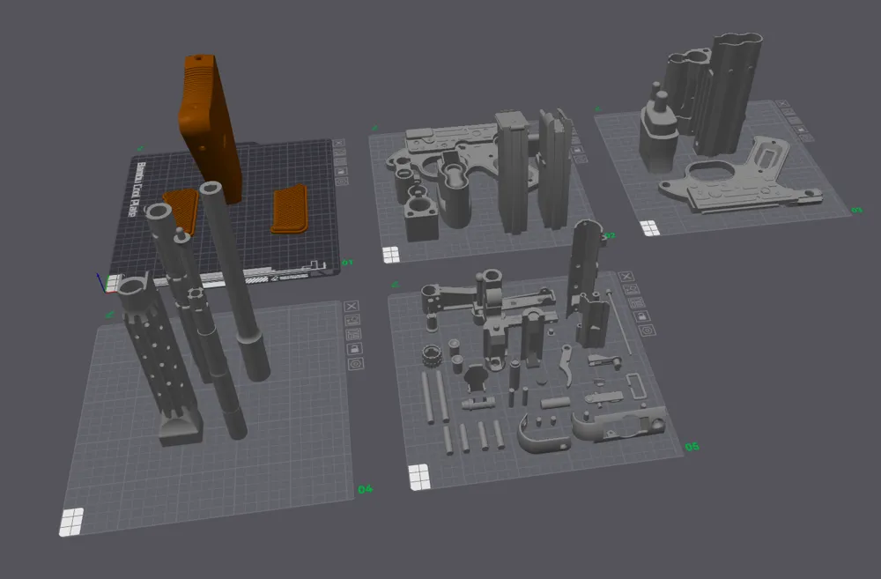The width and height of the screenshot is (881, 579).
Task: Remove all objects on plate 04
Action: 352,307
